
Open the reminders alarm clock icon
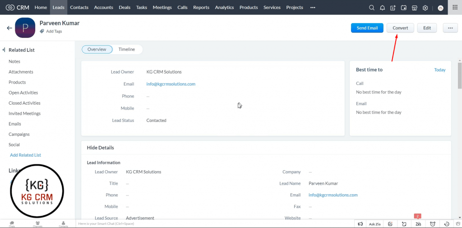coord(433,224)
